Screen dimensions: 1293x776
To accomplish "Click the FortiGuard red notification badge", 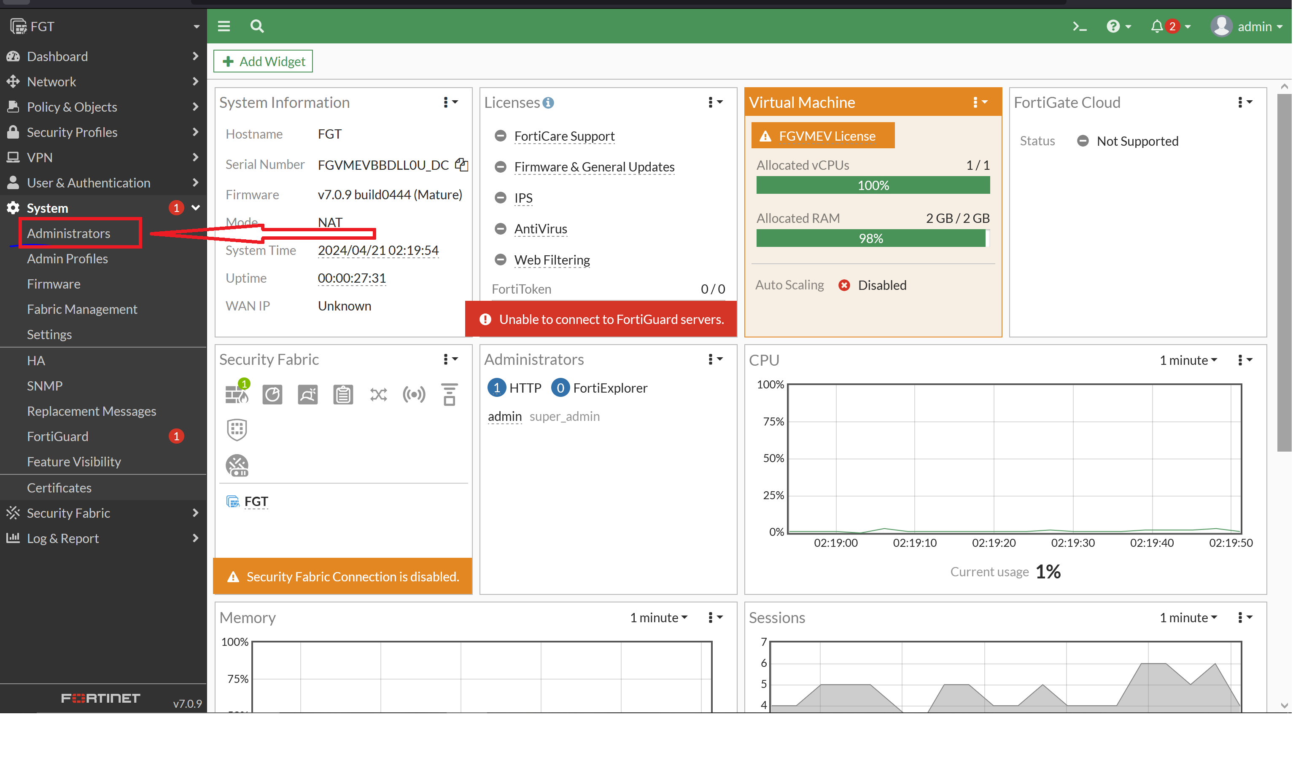I will [x=176, y=436].
